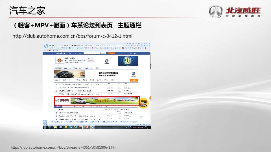Focus the site search field in blue navbar
The height and width of the screenshot is (152, 271).
coord(92,53)
